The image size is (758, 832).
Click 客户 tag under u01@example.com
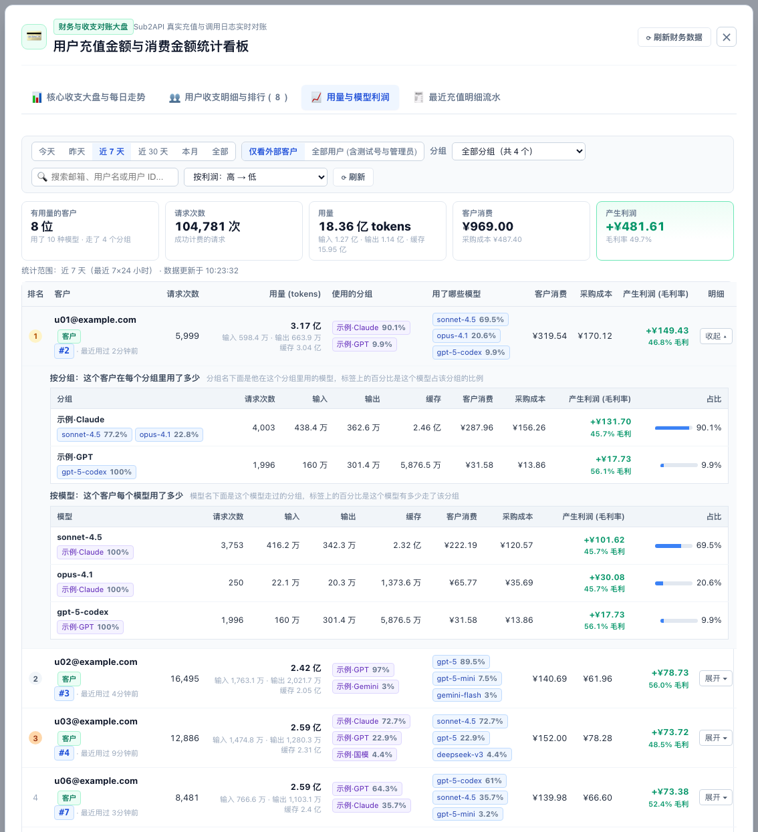pyautogui.click(x=69, y=336)
